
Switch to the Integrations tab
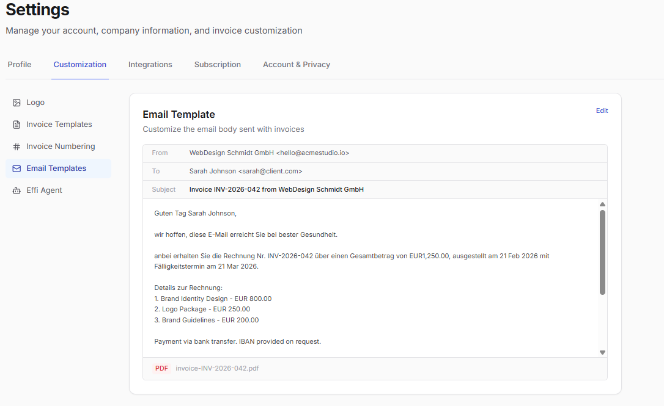[150, 65]
